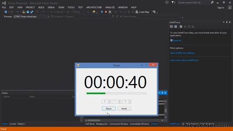
Task: Open the VIEW menu
Action: (x=20, y=7)
